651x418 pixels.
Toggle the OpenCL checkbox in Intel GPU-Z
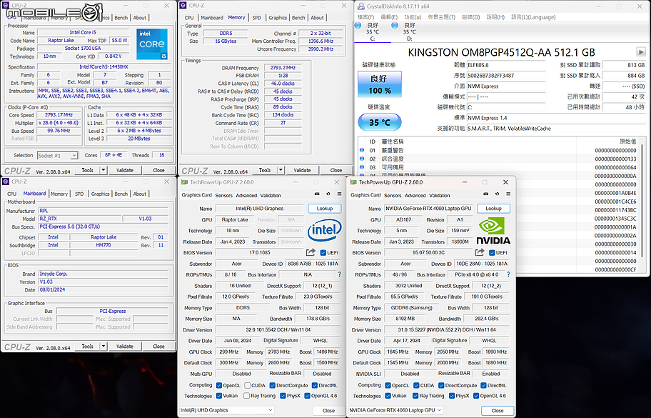219,386
